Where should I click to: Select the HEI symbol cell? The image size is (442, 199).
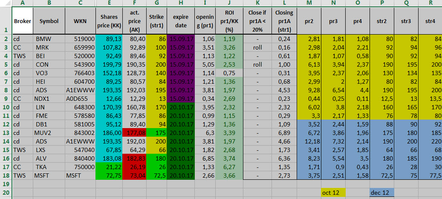click(49, 81)
